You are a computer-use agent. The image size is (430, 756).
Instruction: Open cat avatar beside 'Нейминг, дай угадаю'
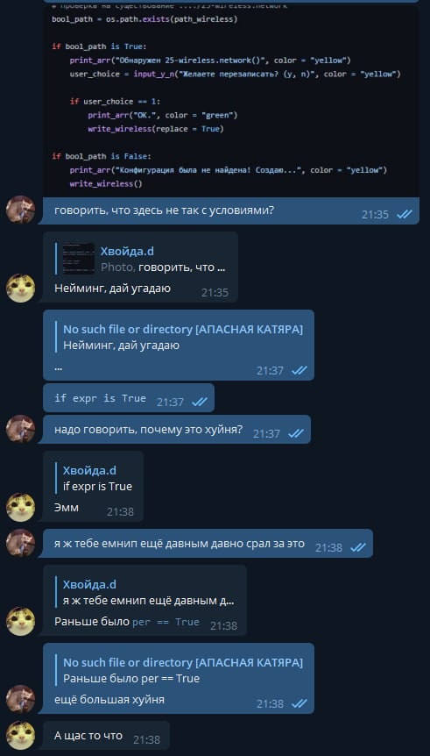click(20, 288)
